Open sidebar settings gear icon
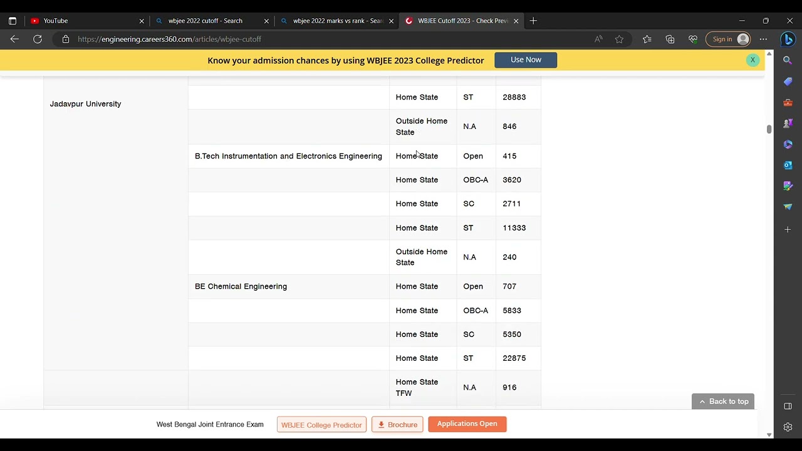The image size is (802, 451). [788, 427]
